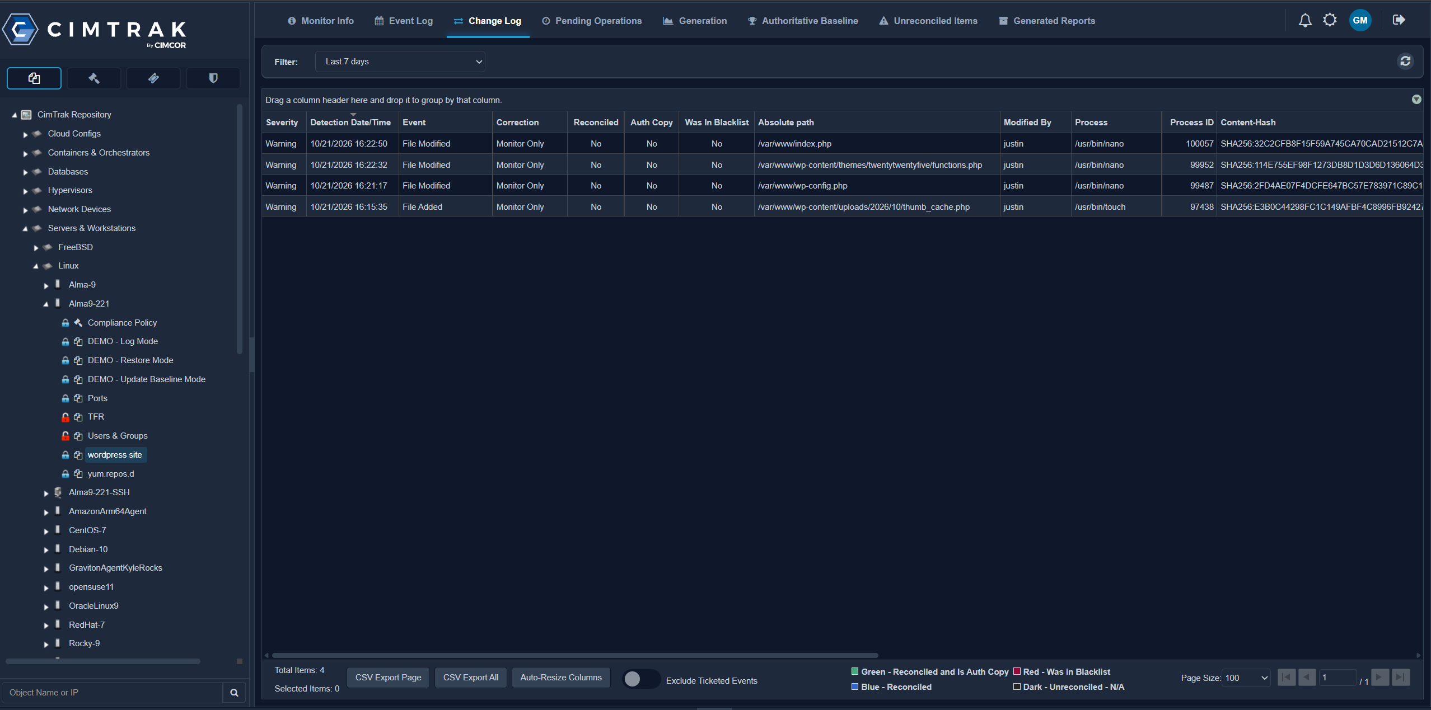Select /usr/bin/touch process cell
1431x710 pixels.
(1116, 207)
